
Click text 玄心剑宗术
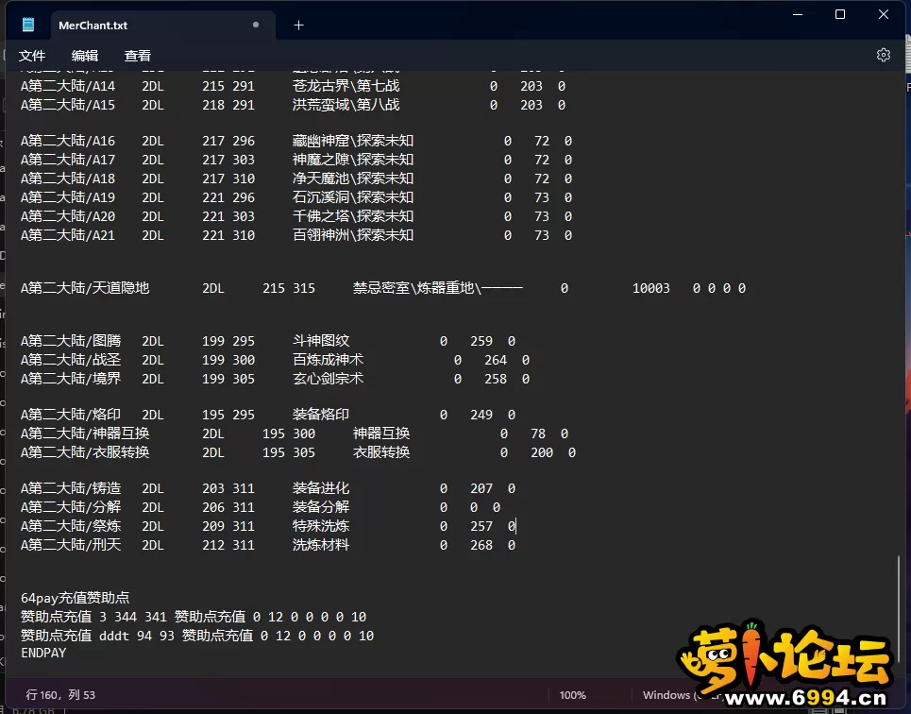(x=328, y=379)
